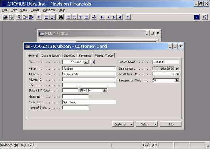
Task: Open the No. field assist ellipsis button
Action: tap(86, 62)
